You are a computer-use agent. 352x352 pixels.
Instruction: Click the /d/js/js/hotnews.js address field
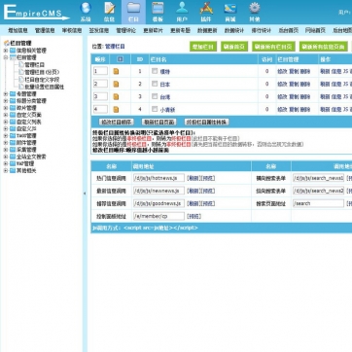click(x=158, y=178)
